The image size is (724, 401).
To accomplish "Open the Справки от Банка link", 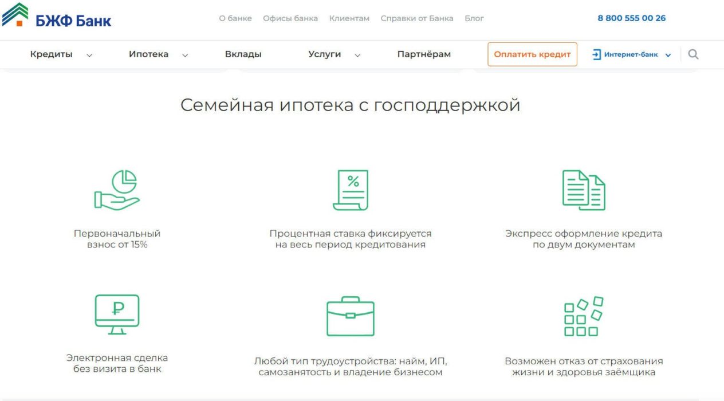I will click(x=417, y=18).
